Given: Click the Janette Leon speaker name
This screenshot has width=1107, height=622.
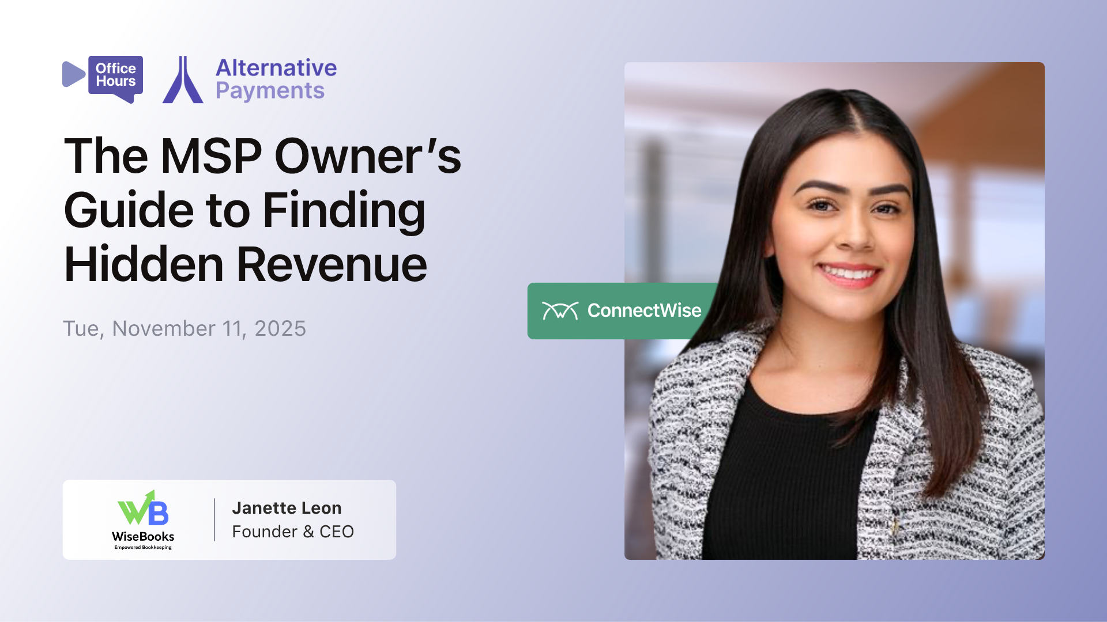Looking at the screenshot, I should pos(287,508).
